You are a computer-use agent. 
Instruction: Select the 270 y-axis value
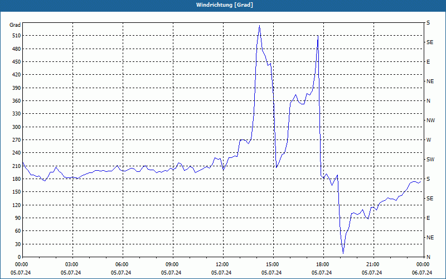(17, 140)
